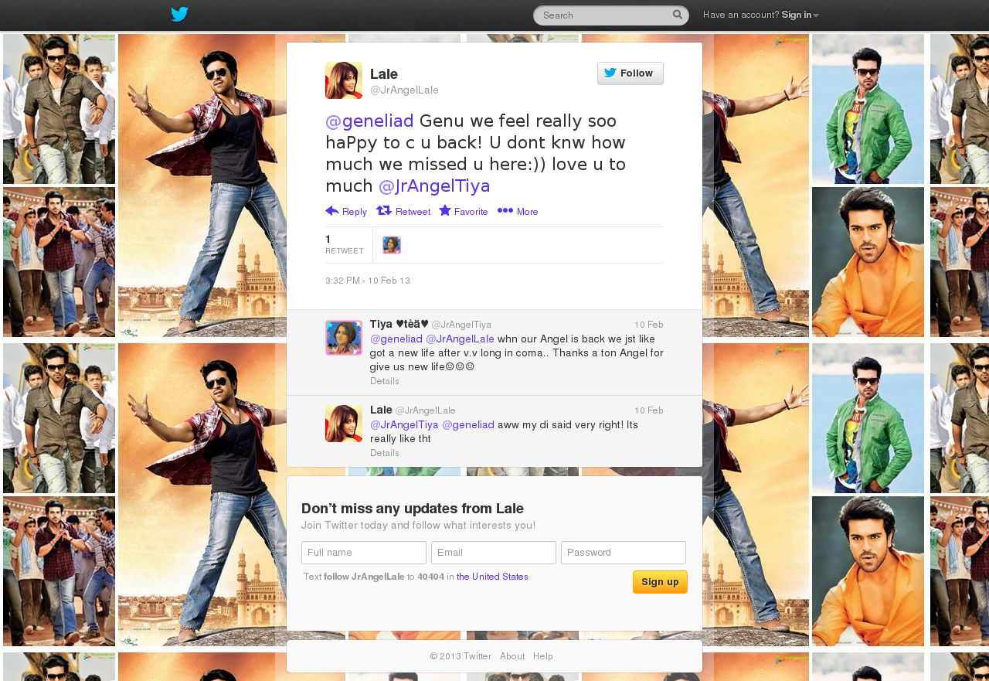Open @JrAngelTiya mention in main tweet
Viewport: 989px width, 681px height.
[434, 186]
